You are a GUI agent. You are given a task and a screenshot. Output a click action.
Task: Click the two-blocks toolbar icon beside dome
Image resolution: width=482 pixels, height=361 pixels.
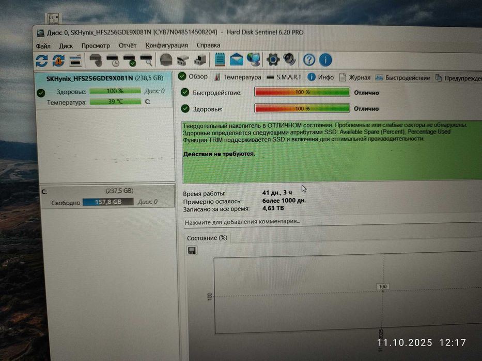coord(183,60)
